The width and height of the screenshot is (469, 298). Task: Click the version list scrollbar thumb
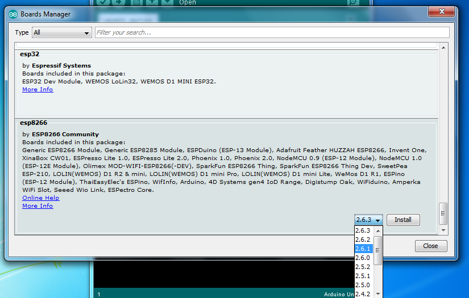pos(378,250)
